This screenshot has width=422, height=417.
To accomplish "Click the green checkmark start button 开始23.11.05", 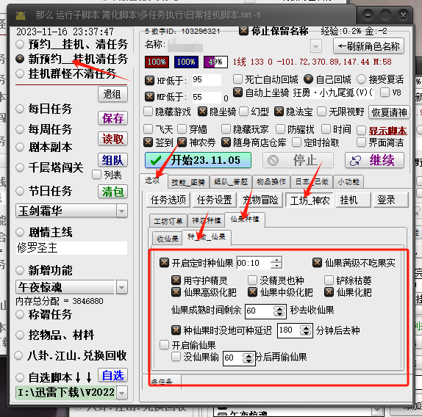I will (198, 160).
